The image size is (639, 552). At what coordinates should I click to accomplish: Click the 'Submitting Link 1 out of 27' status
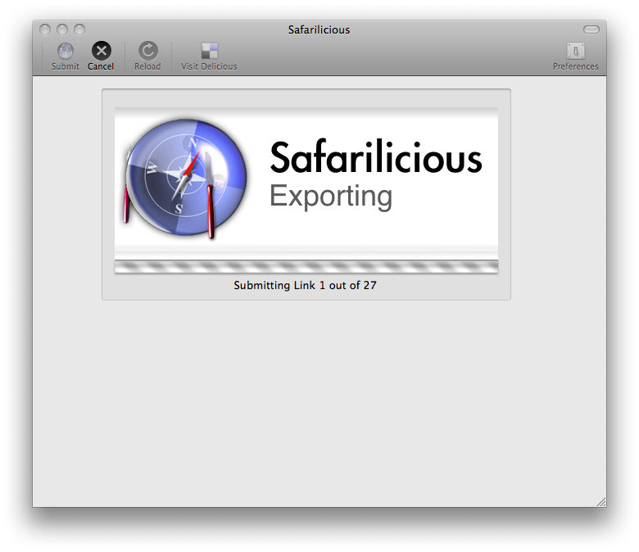(x=306, y=285)
